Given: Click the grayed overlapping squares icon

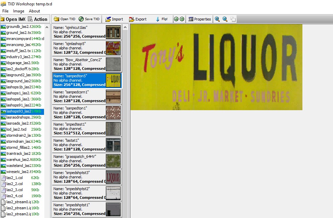Looking at the screenshot, I should pyautogui.click(x=233, y=19).
